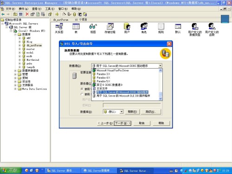Select the first 使用 authentication radio button

82,89
